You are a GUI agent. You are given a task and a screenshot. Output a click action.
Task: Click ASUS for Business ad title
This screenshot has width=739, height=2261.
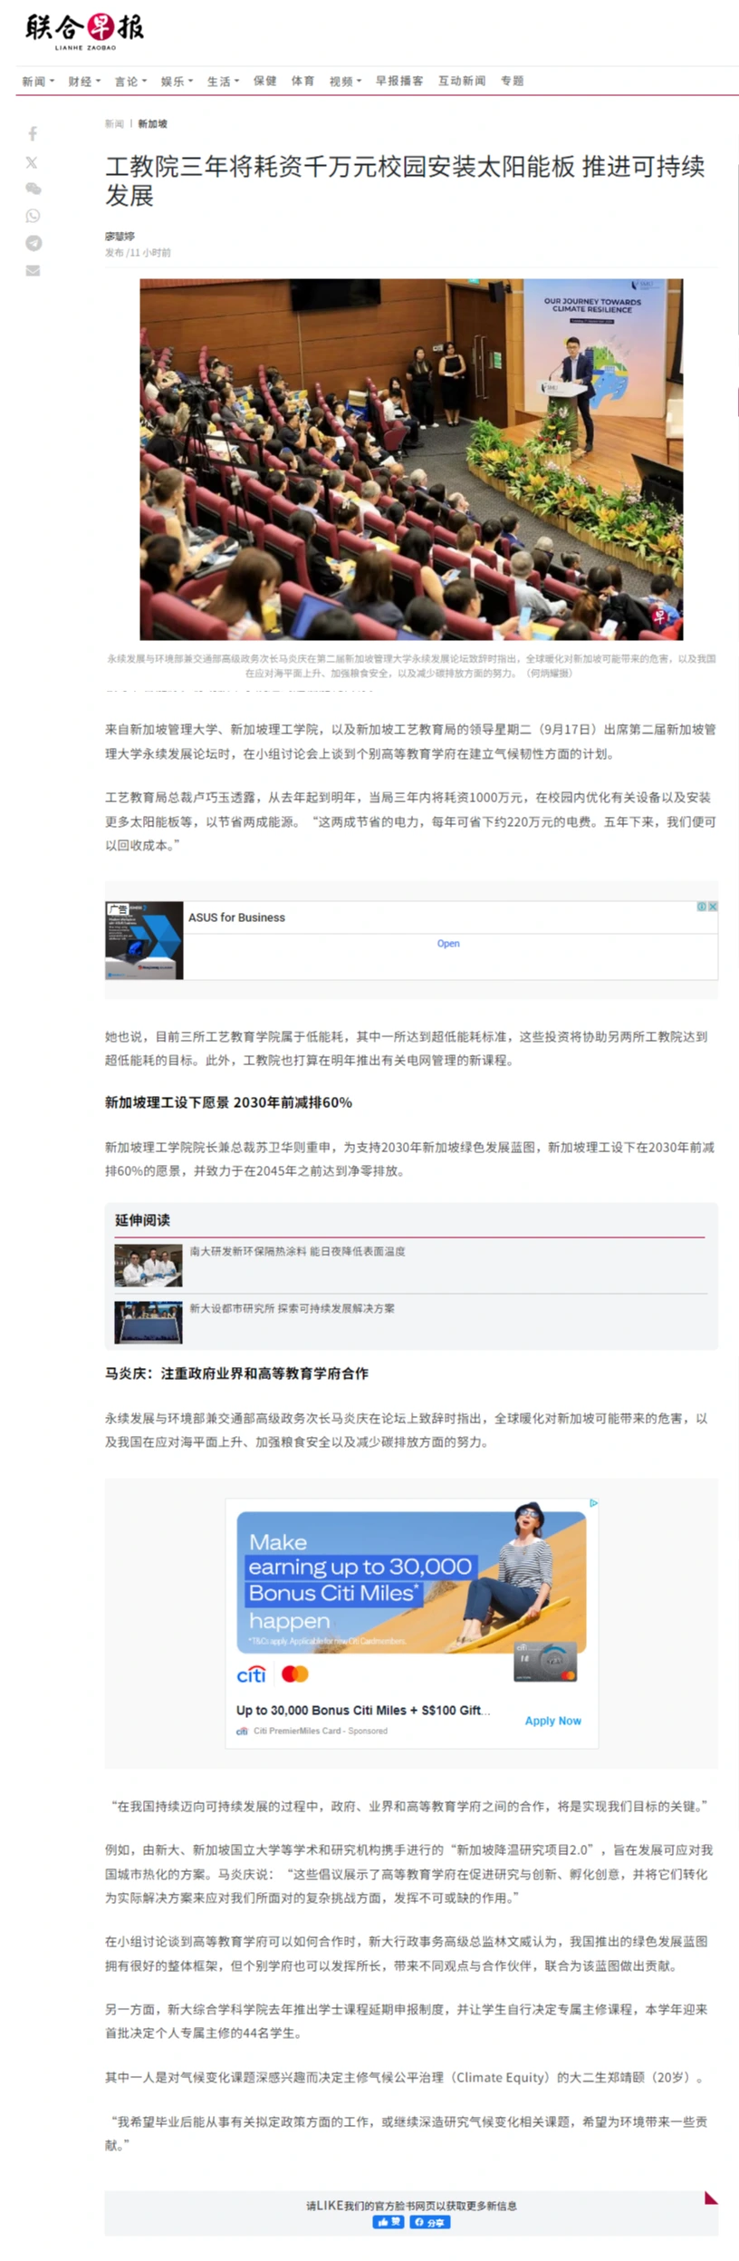236,917
